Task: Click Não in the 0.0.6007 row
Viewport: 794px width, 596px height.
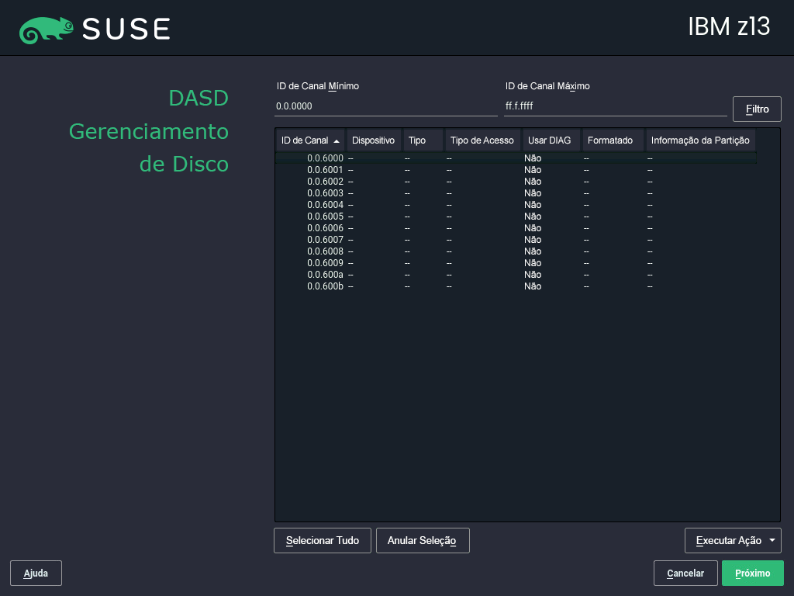Action: tap(533, 240)
